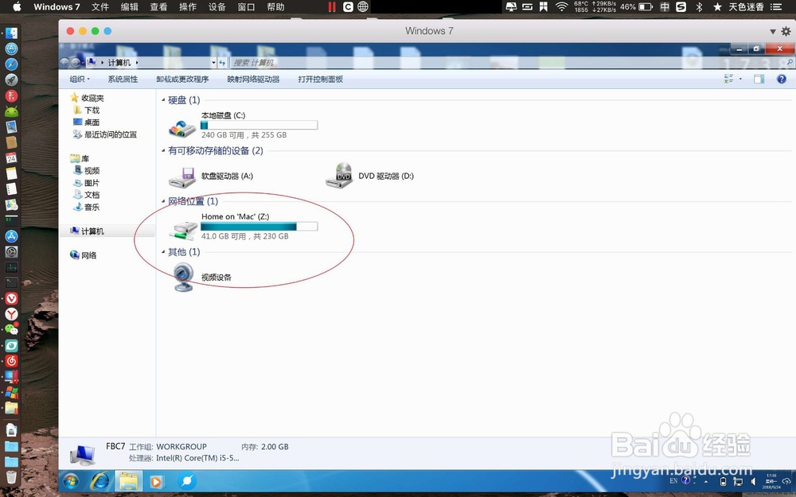Click the Wi-Fi icon in the macOS menu bar
This screenshot has width=796, height=497.
(562, 7)
